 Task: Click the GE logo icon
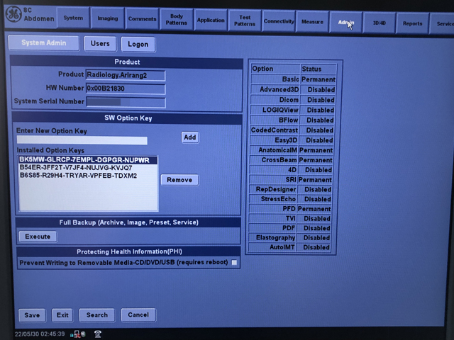tap(13, 14)
